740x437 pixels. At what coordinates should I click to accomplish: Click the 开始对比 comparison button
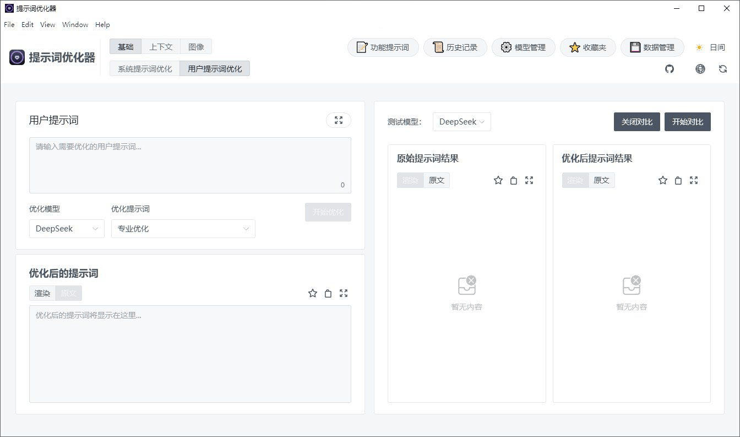click(688, 122)
